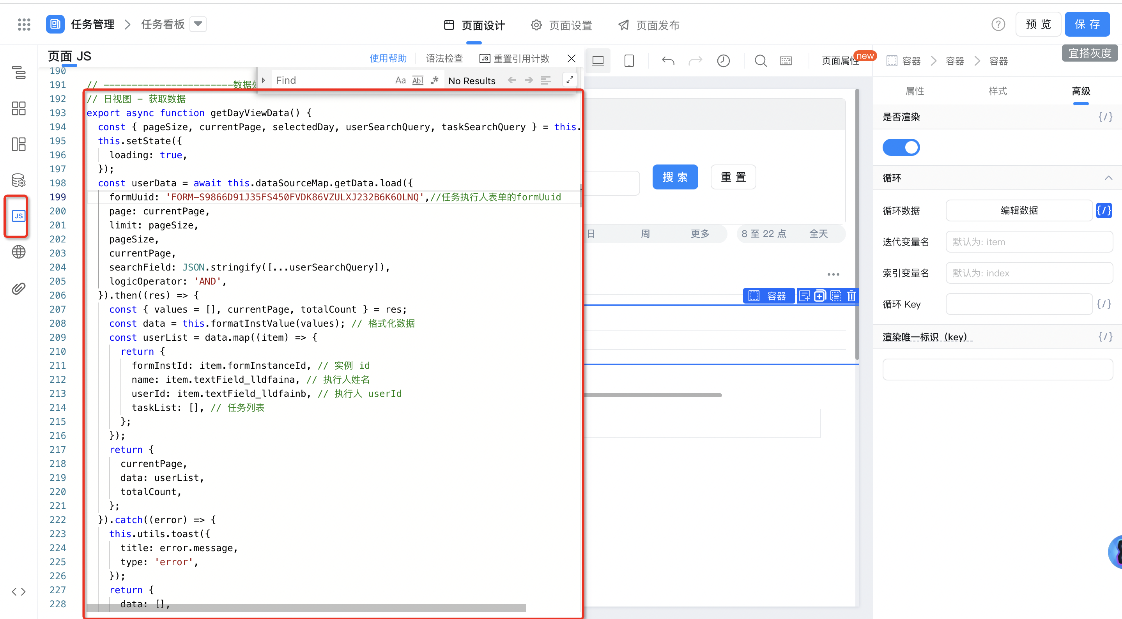Open the 高级 tab

click(x=1081, y=91)
